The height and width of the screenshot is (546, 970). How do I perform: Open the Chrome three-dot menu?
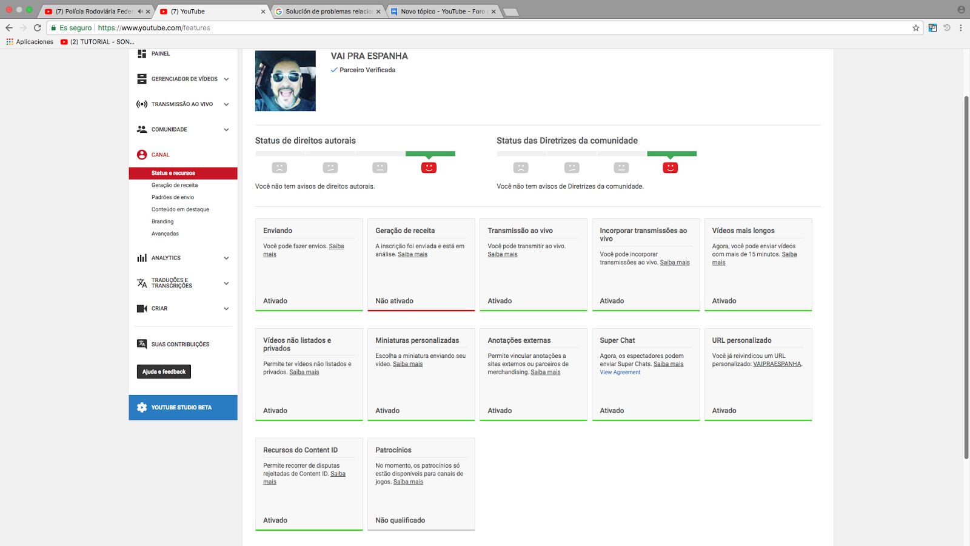[x=961, y=28]
